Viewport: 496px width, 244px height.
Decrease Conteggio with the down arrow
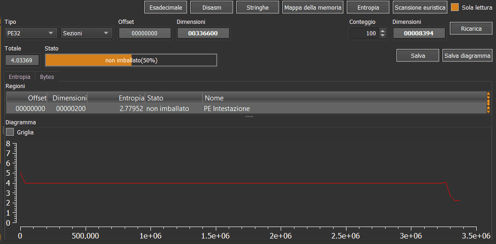pyautogui.click(x=383, y=35)
